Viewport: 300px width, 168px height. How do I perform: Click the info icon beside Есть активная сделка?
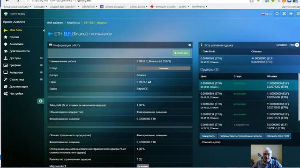[x=202, y=45]
